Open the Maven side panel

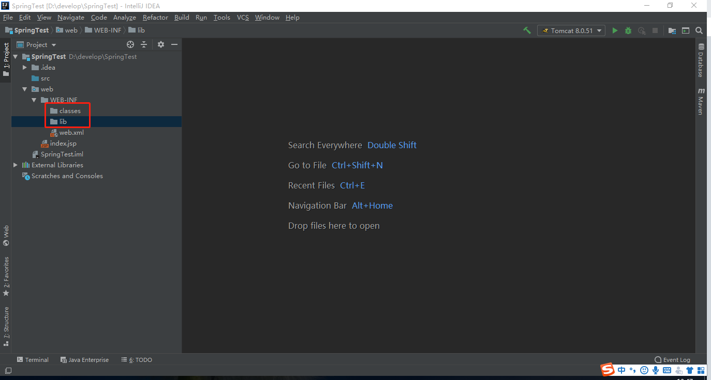pyautogui.click(x=701, y=101)
